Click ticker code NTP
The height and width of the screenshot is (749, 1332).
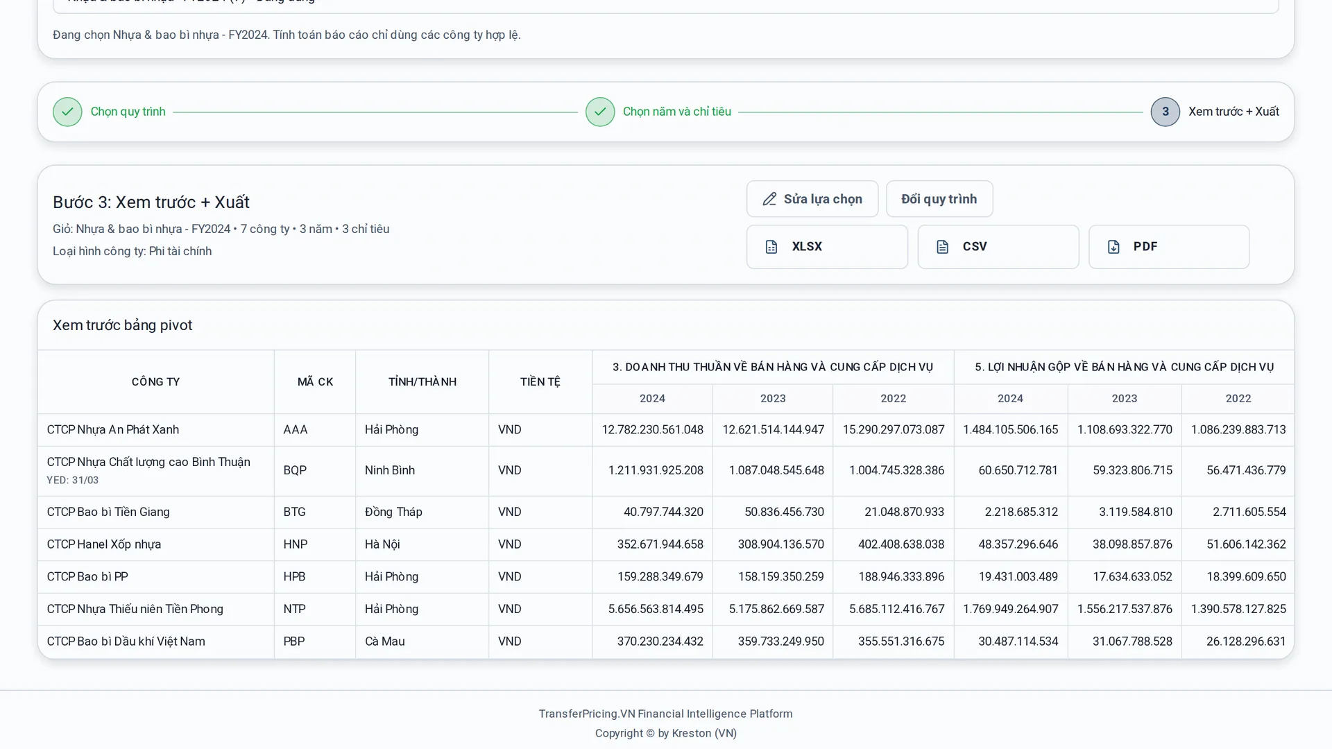click(294, 609)
